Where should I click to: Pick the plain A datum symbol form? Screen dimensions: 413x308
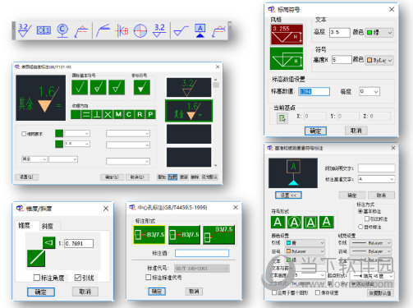[x=278, y=222]
